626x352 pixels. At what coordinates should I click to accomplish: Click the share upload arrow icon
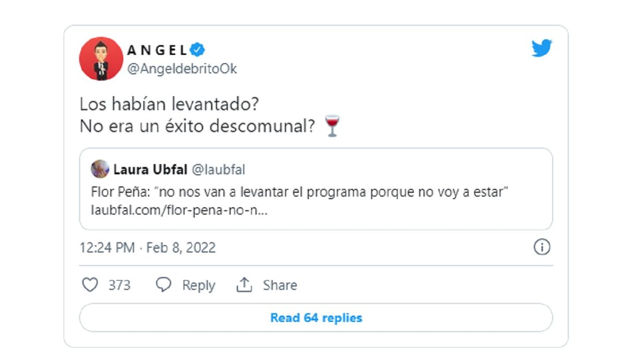coord(244,285)
